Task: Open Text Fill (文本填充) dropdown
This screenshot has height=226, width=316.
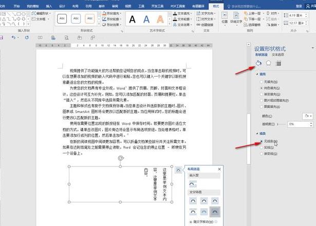Action: pyautogui.click(x=182, y=13)
